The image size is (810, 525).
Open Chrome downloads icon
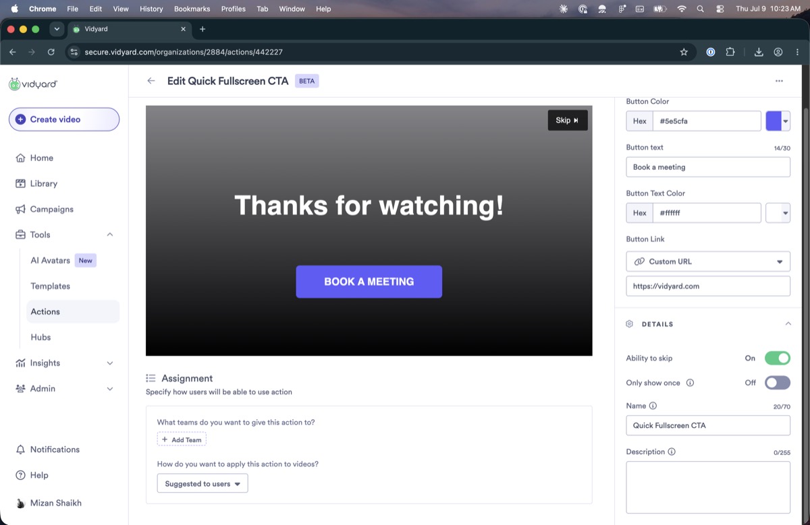[x=759, y=52]
